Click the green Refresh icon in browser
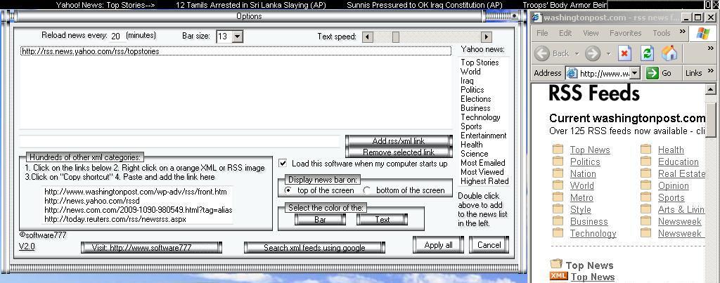 (x=647, y=53)
